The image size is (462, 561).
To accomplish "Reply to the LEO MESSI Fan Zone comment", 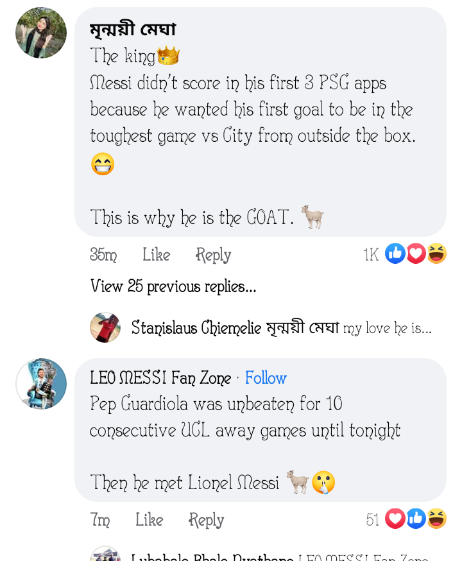I will click(x=206, y=519).
